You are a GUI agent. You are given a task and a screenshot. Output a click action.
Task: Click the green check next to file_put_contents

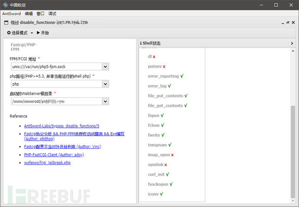pos(186,95)
